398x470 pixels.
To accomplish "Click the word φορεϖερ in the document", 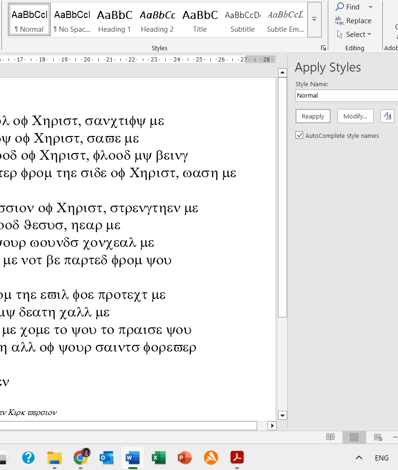I will (169, 348).
